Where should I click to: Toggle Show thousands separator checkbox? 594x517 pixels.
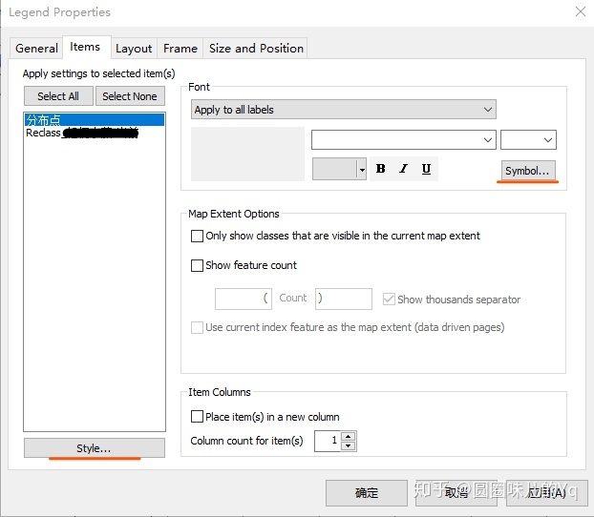pos(389,299)
